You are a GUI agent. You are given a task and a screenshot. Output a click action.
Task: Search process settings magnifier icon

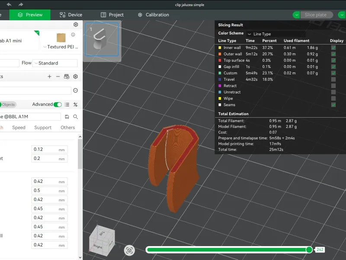pyautogui.click(x=75, y=117)
